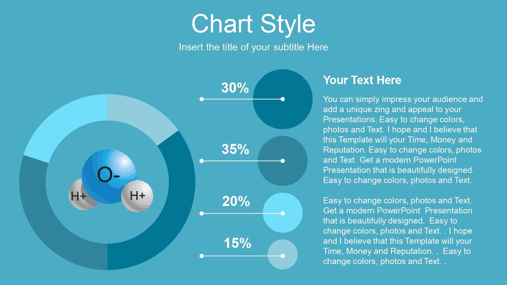Click the second paragraph starting 'Easy to change'
Viewport: 507px width, 285px height.
tap(397, 231)
